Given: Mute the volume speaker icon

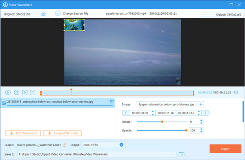Looking at the screenshot, I should tap(236, 93).
